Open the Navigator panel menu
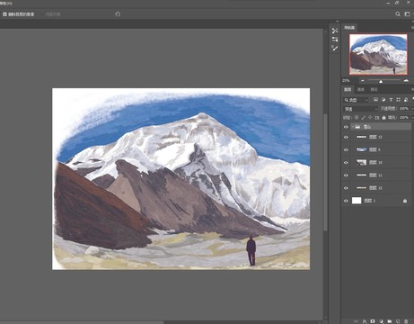Screen dimensions: 414x324 coord(412,28)
